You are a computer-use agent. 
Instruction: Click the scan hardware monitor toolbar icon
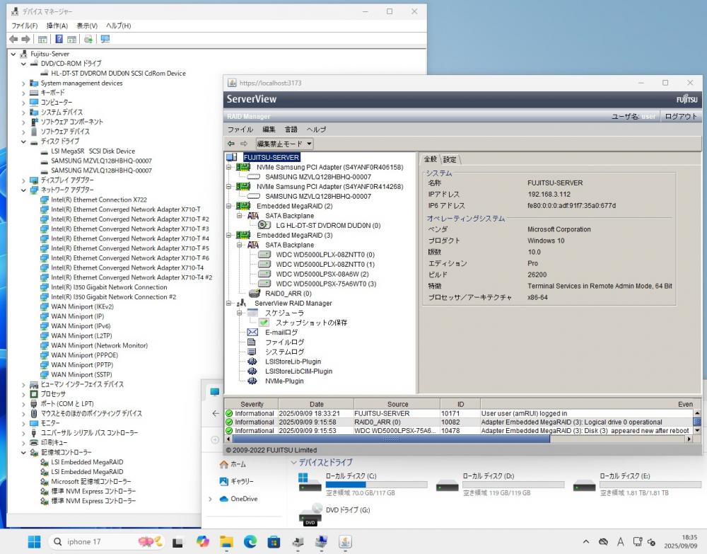tap(105, 39)
